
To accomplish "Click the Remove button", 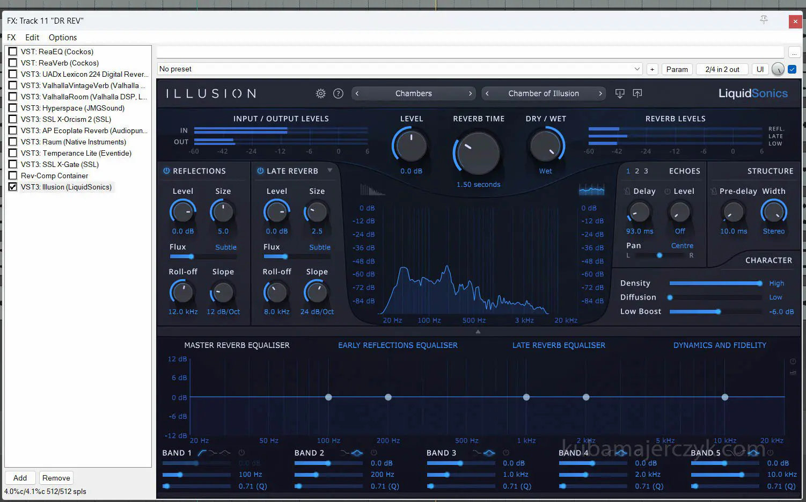I will 56,478.
